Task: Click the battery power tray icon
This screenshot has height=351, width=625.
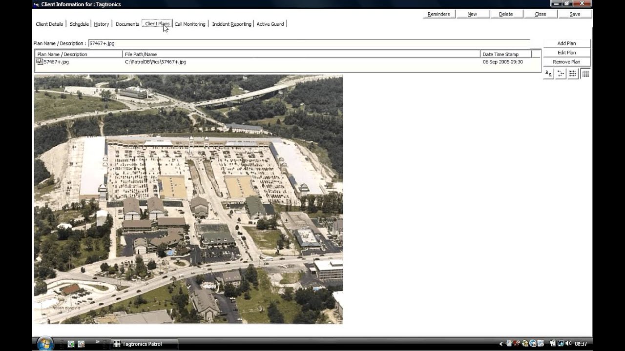Action: click(553, 344)
